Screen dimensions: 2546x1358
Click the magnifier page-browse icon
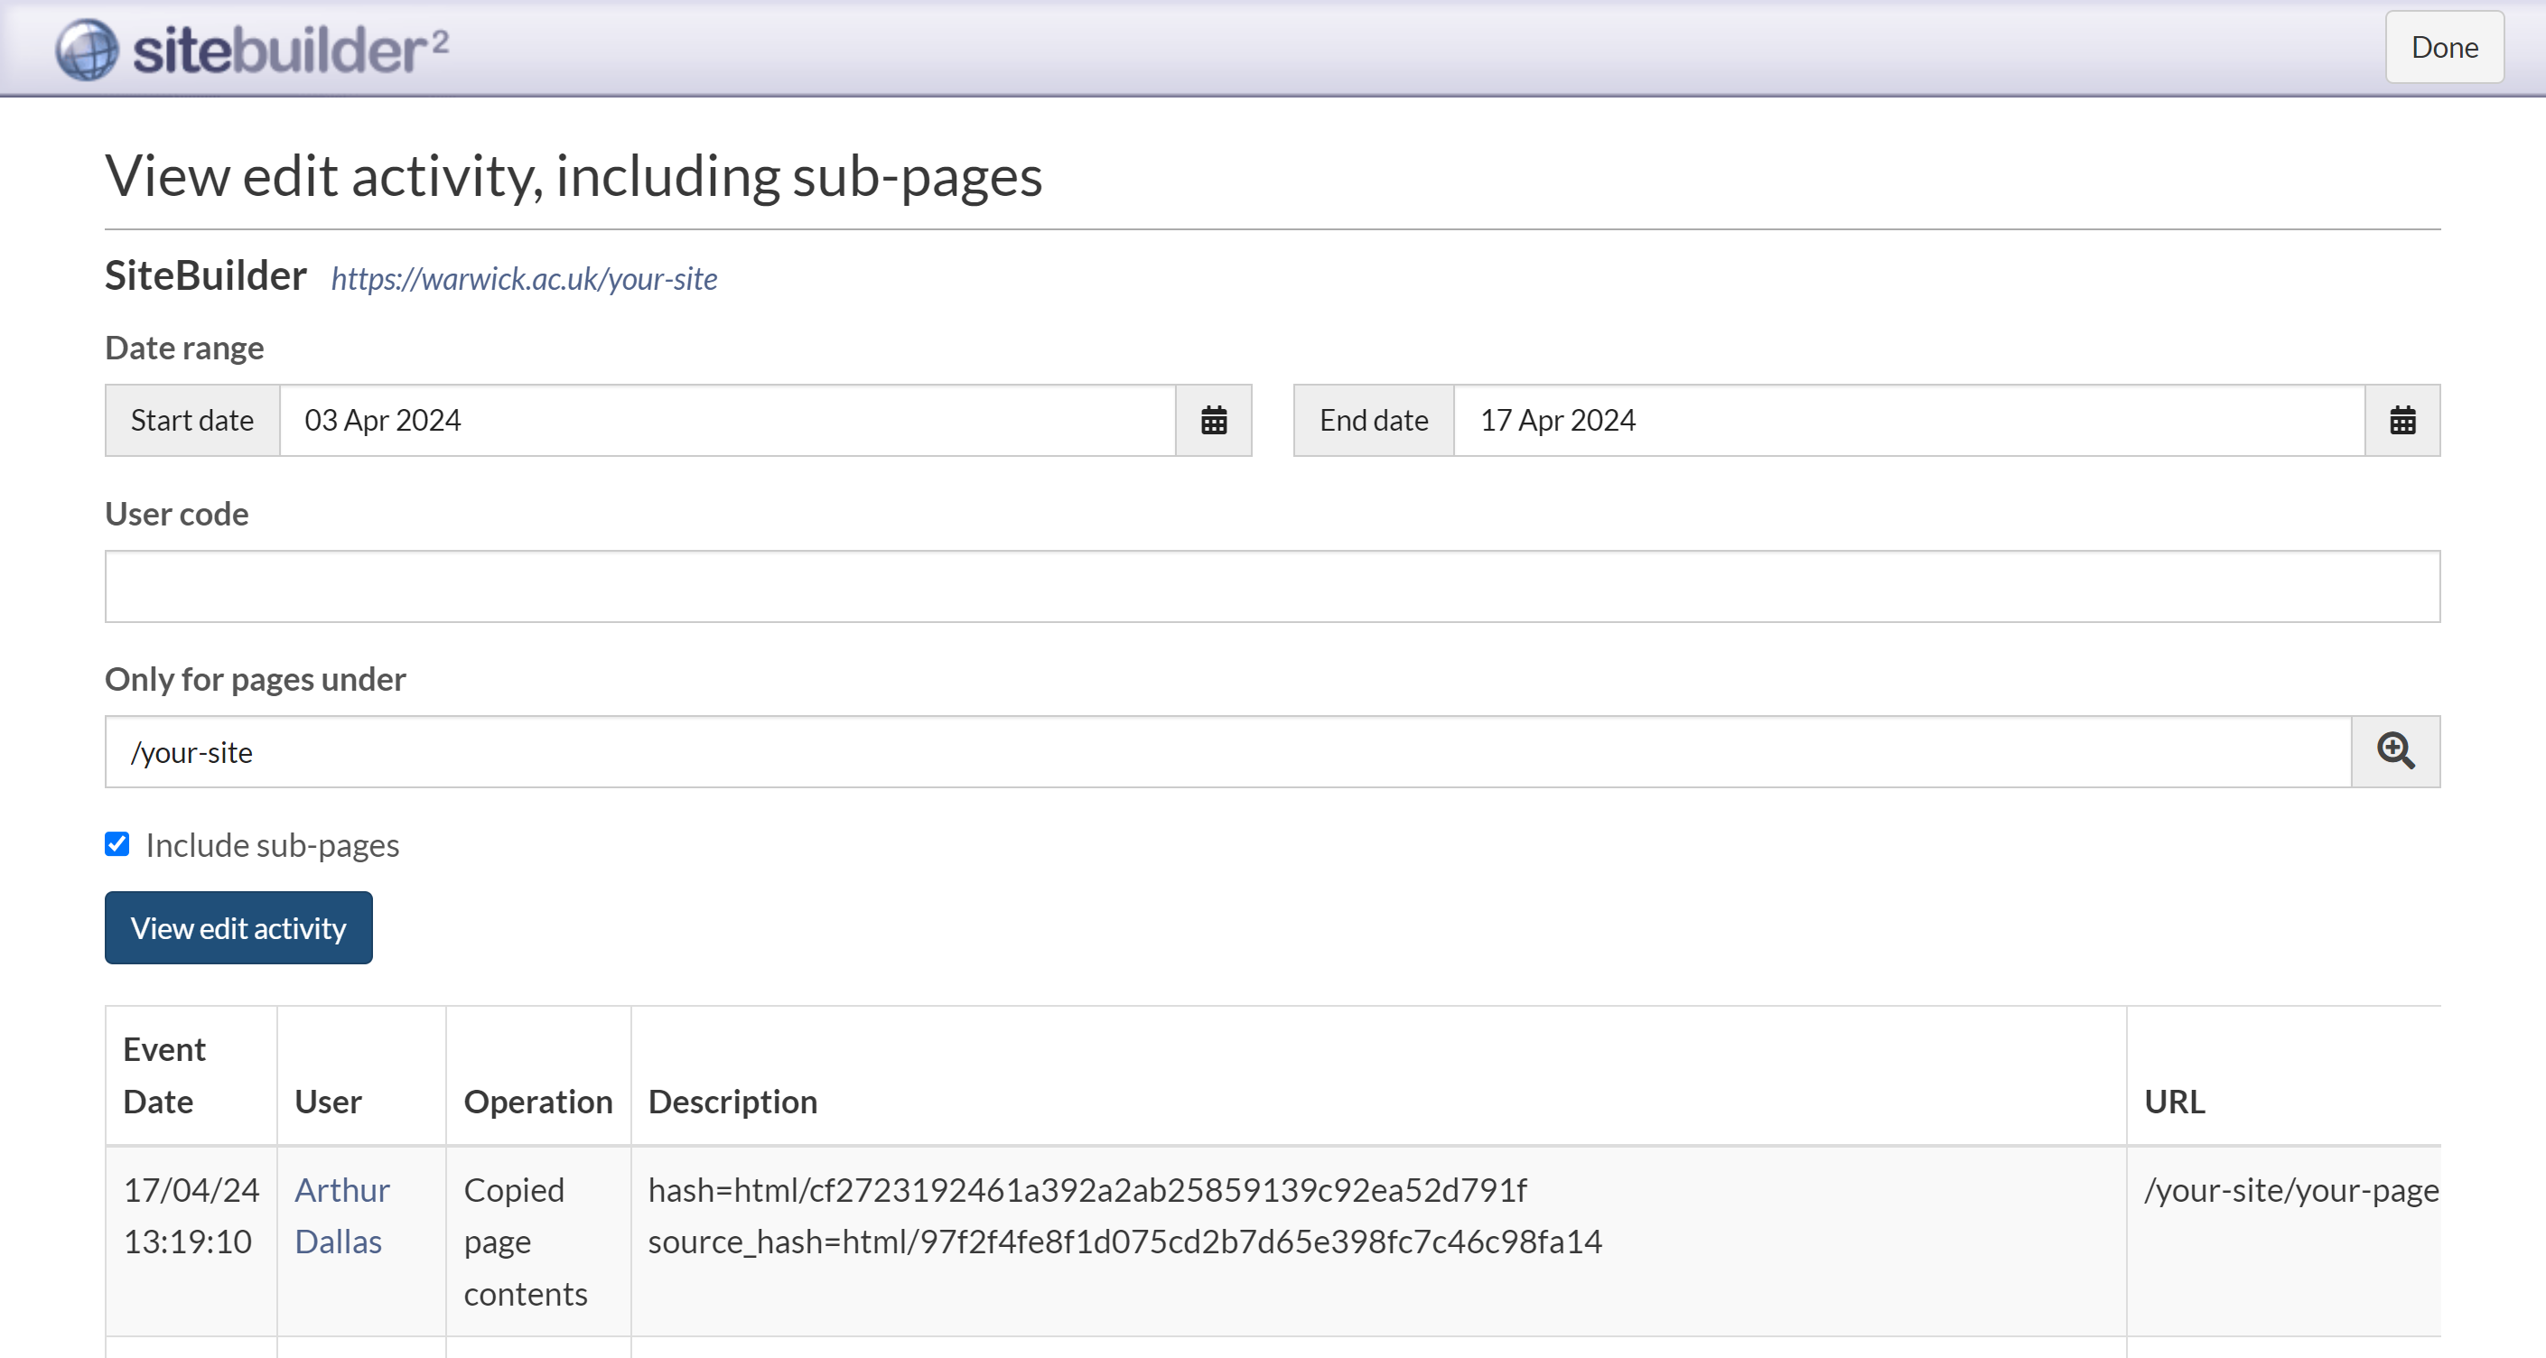coord(2395,751)
